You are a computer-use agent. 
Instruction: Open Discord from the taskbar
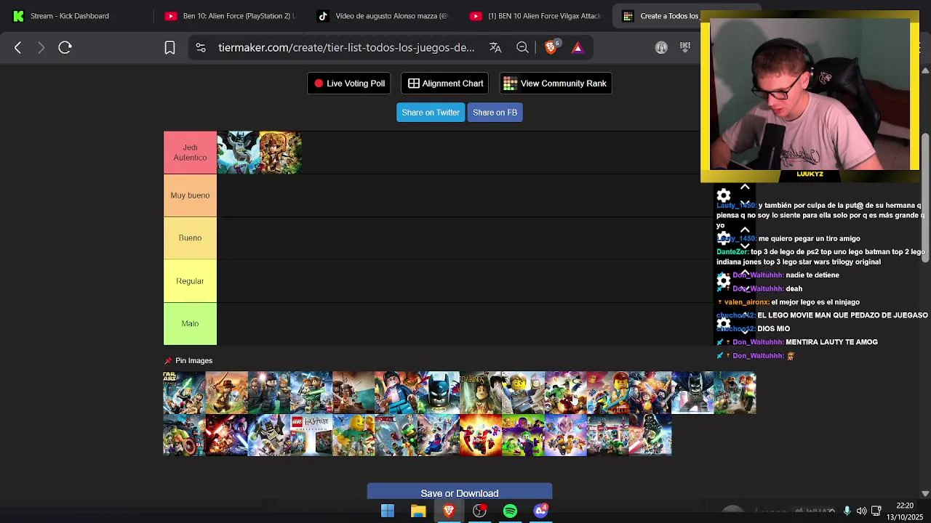pos(540,511)
